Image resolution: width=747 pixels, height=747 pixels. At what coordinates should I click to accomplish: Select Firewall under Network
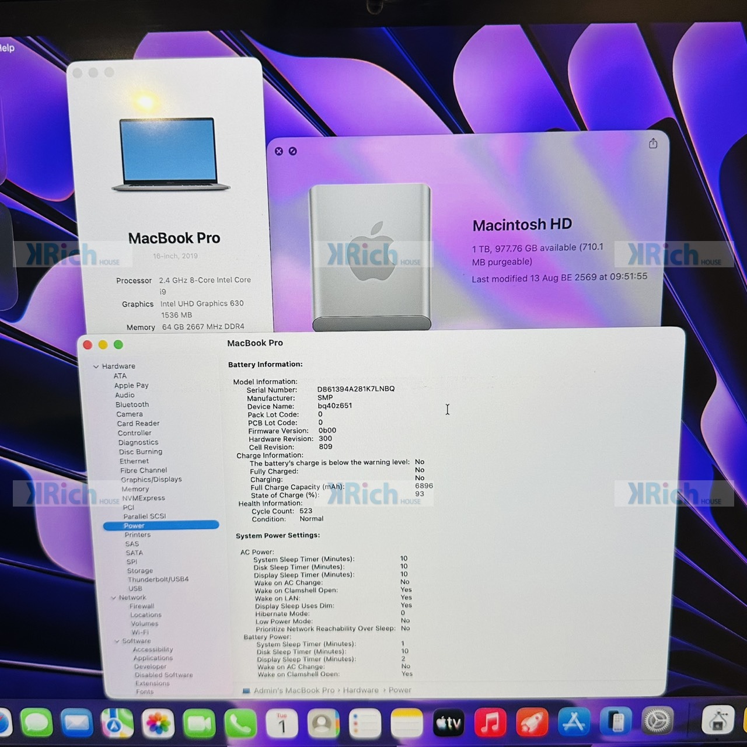[142, 606]
